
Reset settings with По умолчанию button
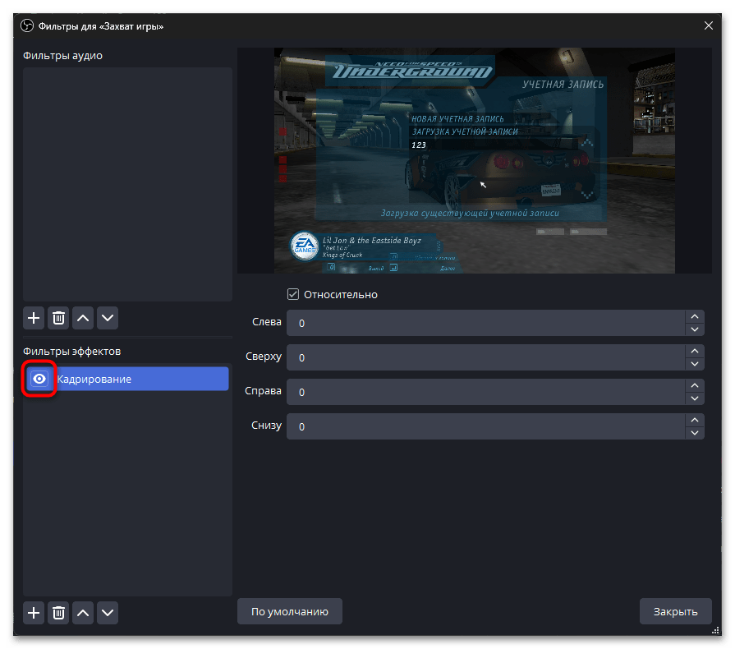pyautogui.click(x=290, y=611)
